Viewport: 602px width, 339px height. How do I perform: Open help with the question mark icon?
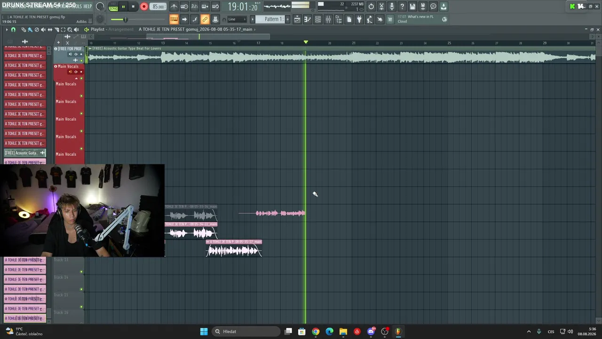pos(402,7)
